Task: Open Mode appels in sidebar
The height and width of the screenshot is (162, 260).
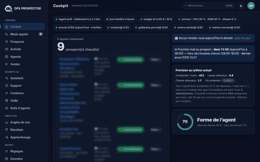Action: point(24,34)
